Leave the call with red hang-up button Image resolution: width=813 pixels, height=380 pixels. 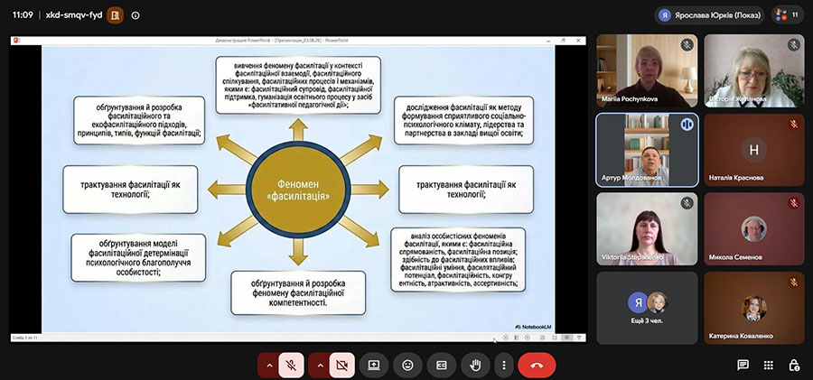pos(537,366)
